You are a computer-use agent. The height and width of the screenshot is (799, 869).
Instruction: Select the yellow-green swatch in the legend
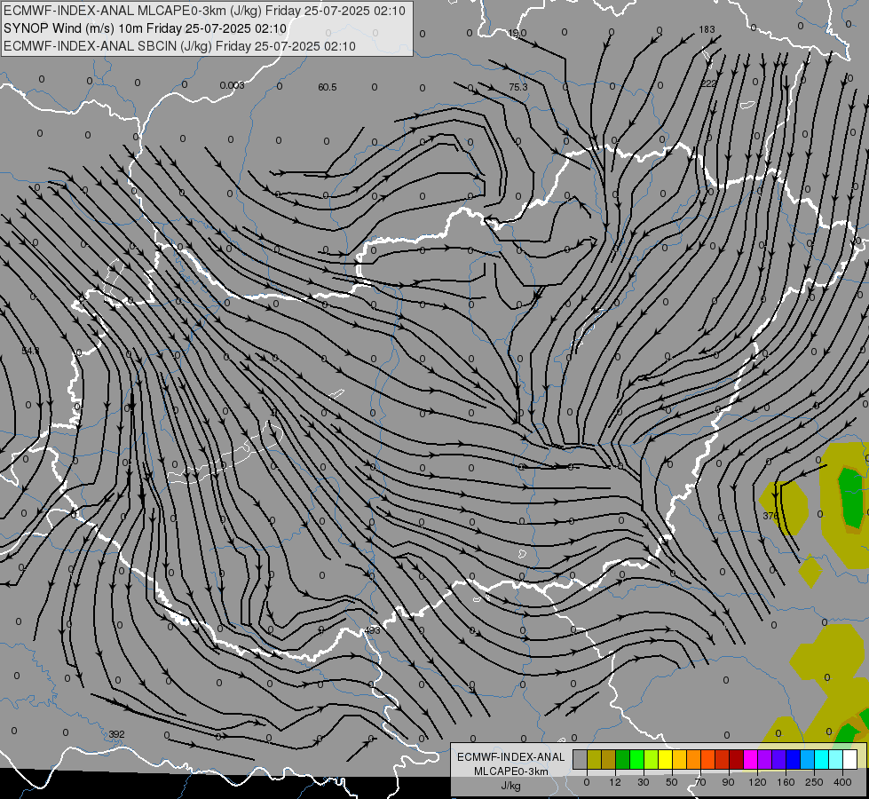point(652,759)
